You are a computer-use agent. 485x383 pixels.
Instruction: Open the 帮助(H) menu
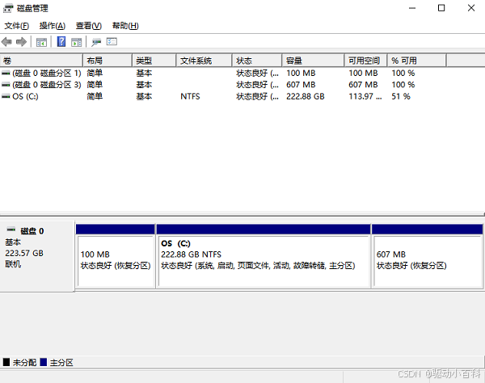(x=125, y=26)
